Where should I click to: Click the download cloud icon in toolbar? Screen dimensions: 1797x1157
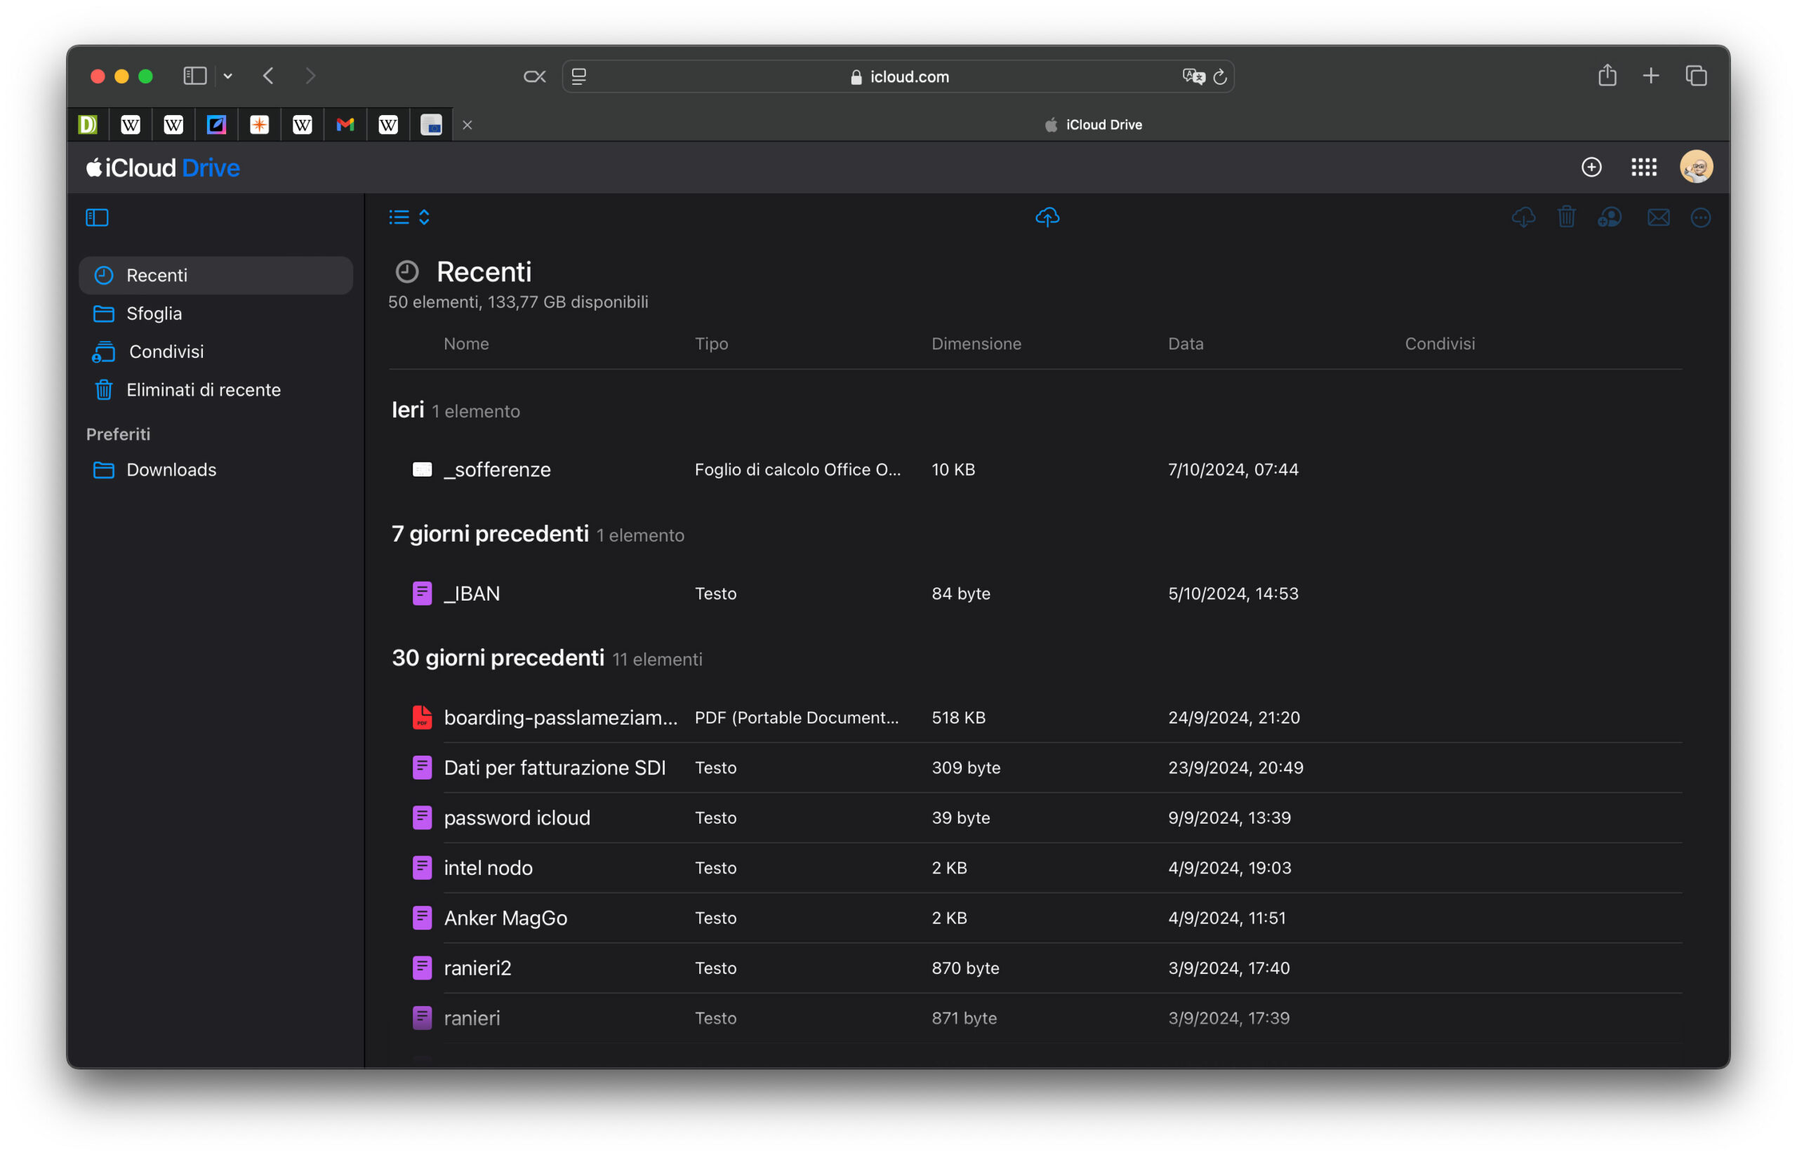tap(1523, 217)
